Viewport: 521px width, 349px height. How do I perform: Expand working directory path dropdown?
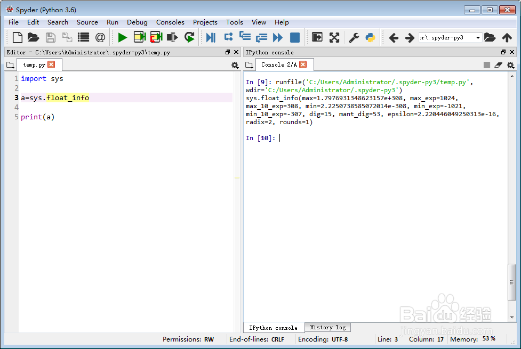pos(478,37)
